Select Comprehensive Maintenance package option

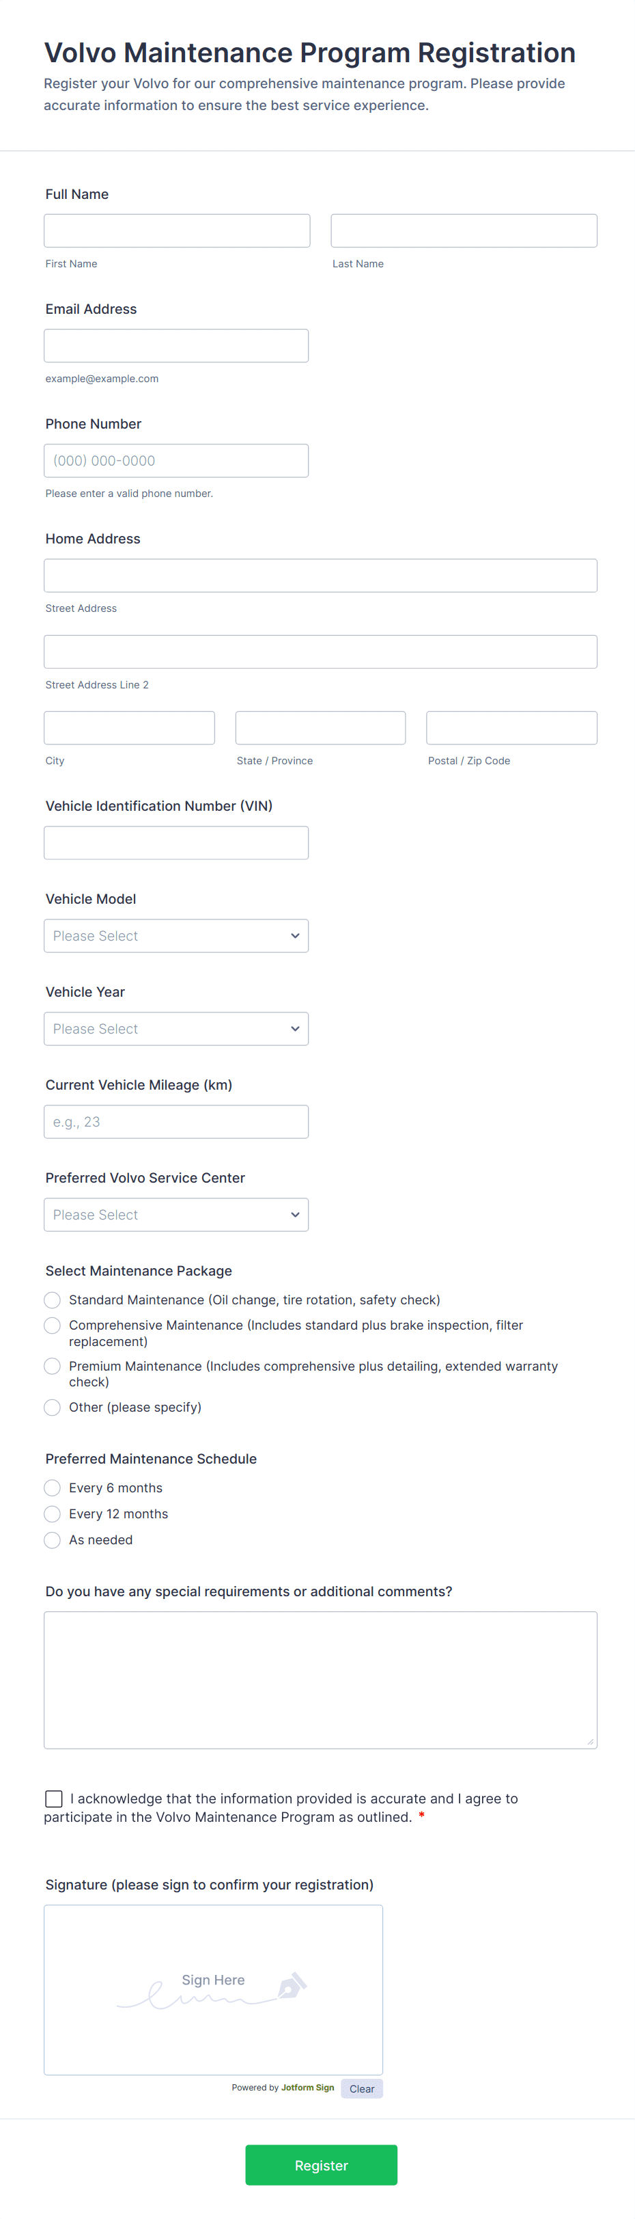coord(53,1325)
